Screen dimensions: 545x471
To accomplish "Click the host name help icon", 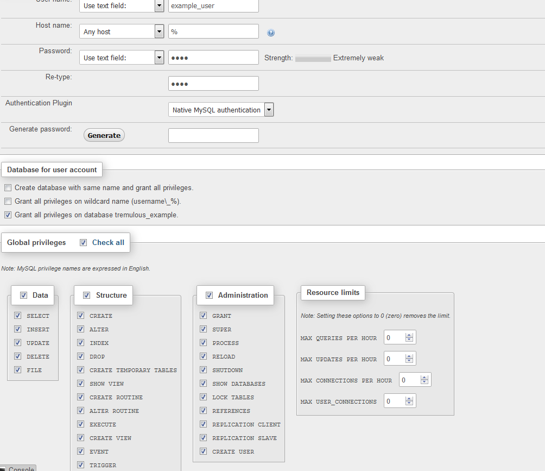I will click(x=271, y=33).
